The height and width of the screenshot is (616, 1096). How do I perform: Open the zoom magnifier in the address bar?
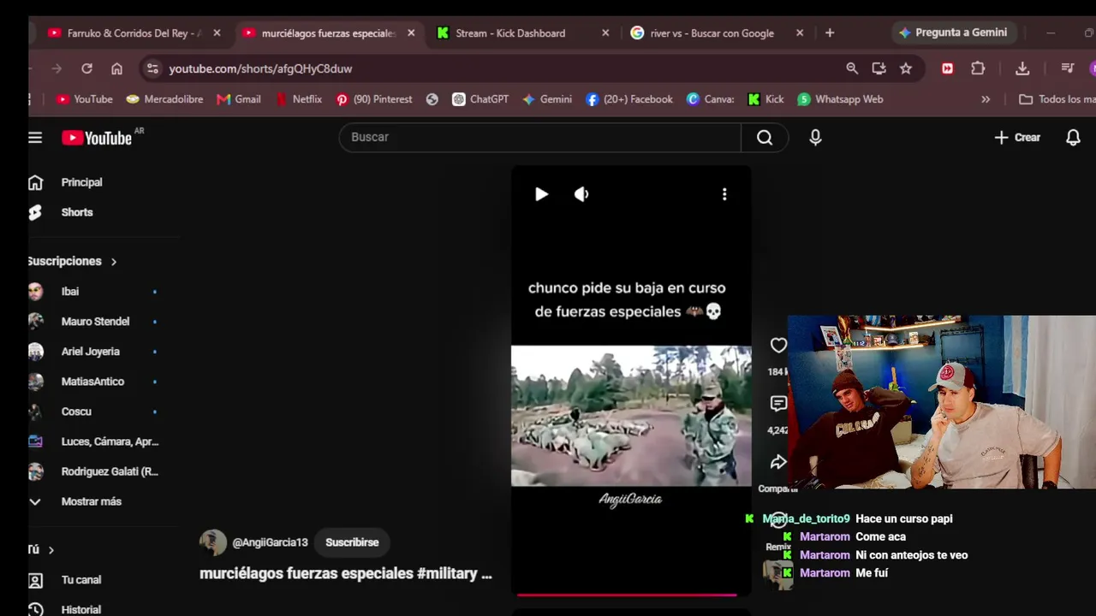pyautogui.click(x=852, y=68)
